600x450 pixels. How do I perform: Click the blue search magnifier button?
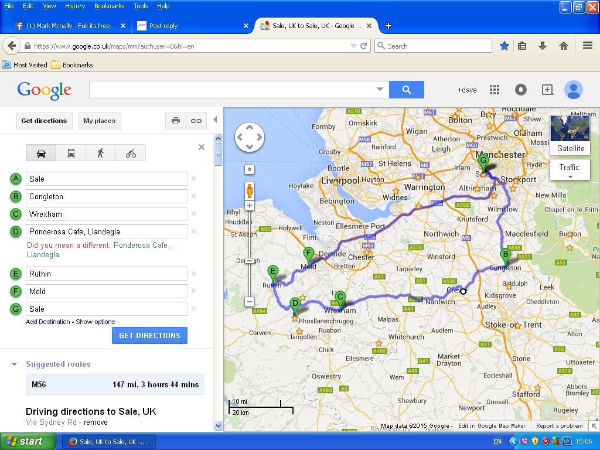(x=407, y=90)
